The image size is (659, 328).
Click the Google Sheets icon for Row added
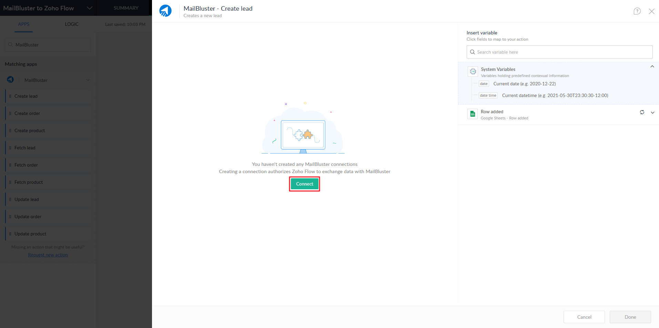(x=473, y=114)
